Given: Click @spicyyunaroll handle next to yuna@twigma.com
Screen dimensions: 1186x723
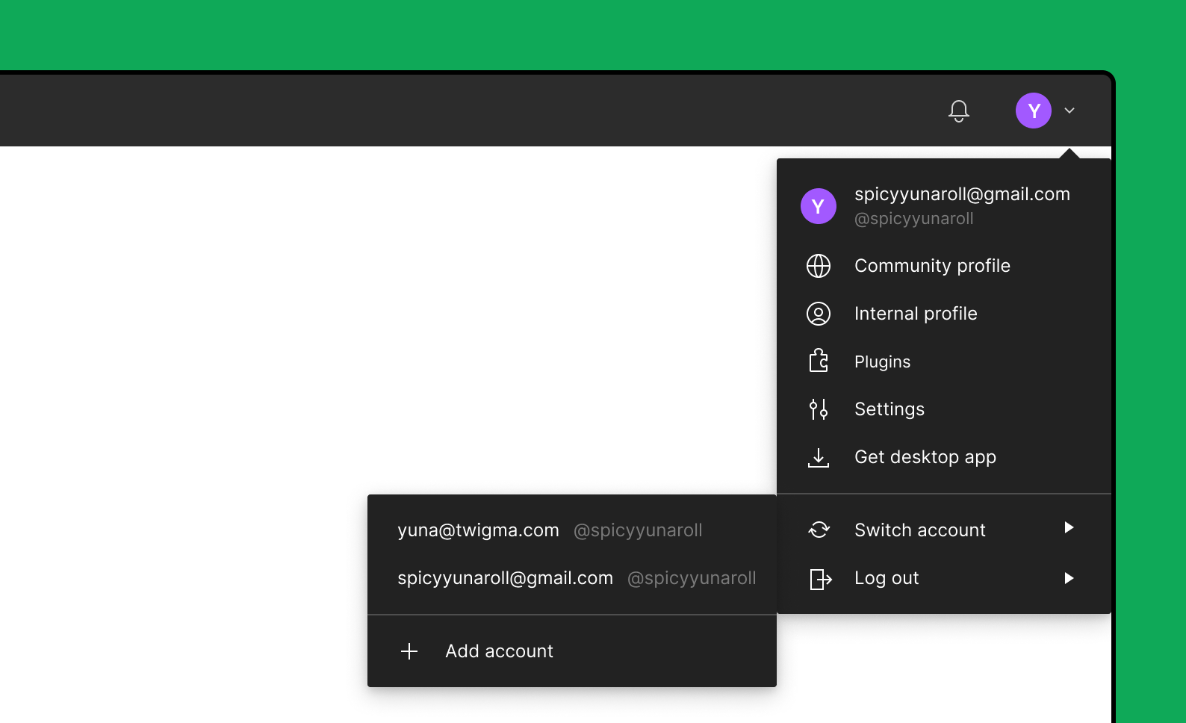Looking at the screenshot, I should (x=638, y=530).
